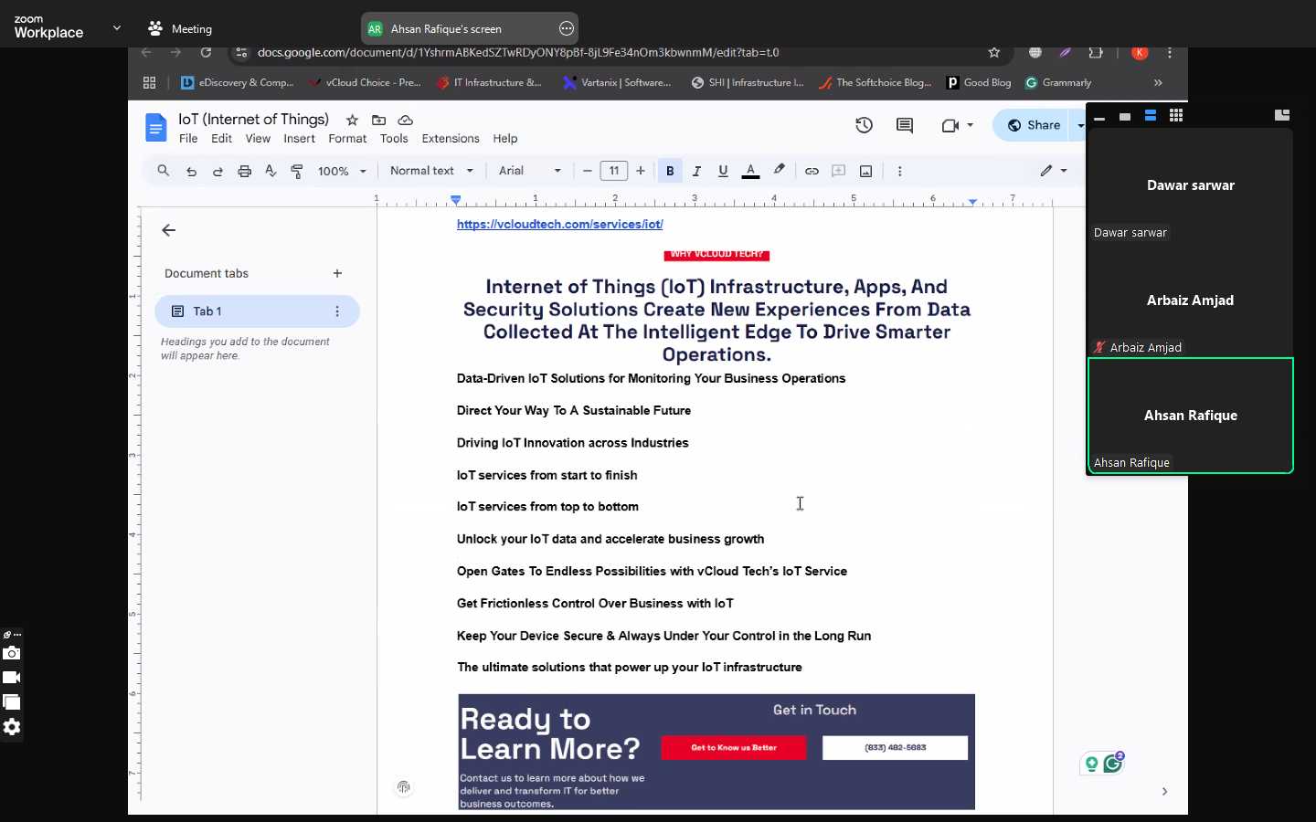Undo the last edit
1316x822 pixels.
click(191, 171)
